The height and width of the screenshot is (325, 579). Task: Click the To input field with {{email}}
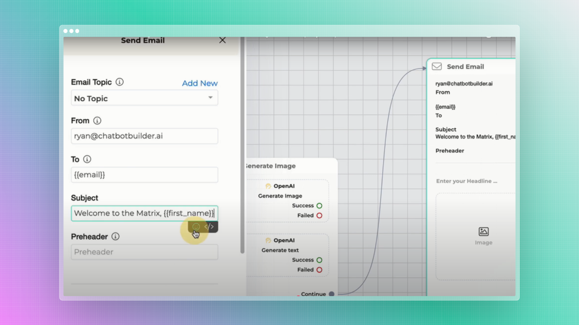pos(145,175)
